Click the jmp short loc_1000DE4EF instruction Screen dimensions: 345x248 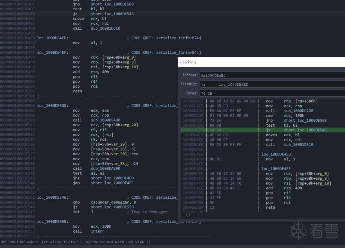click(x=103, y=183)
